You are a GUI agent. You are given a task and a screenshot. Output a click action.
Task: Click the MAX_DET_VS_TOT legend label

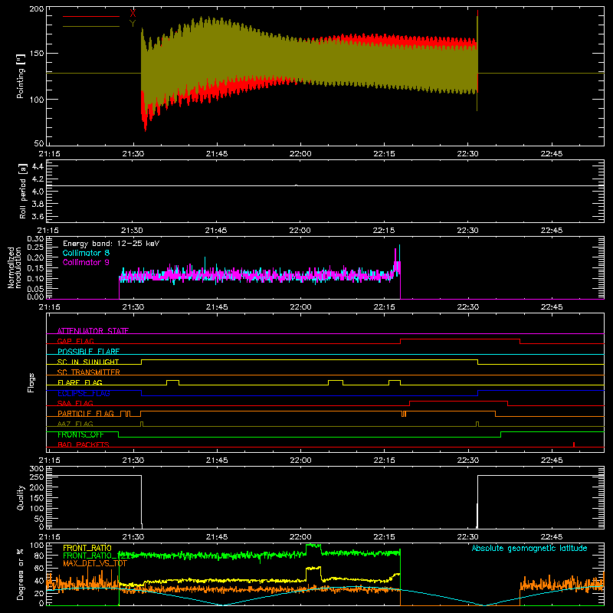tap(95, 563)
